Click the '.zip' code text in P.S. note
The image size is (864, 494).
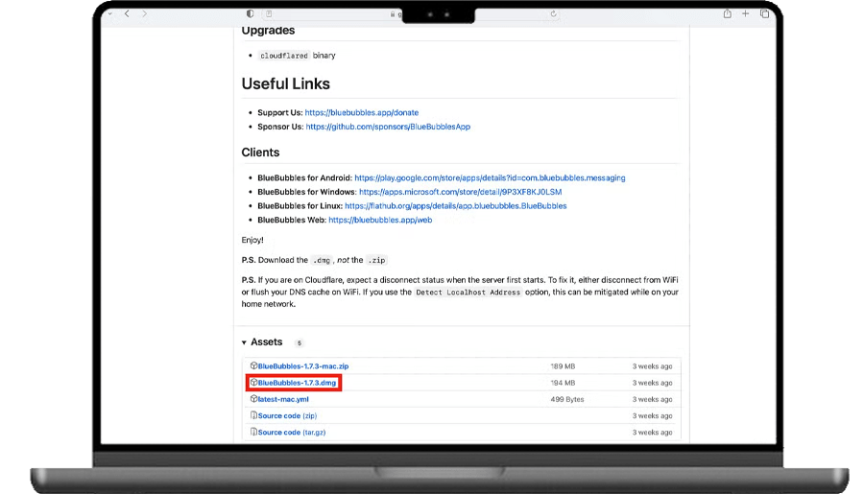[x=377, y=261]
